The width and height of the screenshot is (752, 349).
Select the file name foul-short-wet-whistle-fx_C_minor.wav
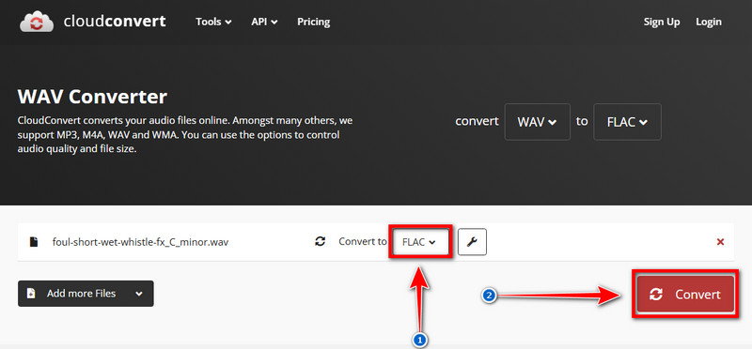coord(140,242)
